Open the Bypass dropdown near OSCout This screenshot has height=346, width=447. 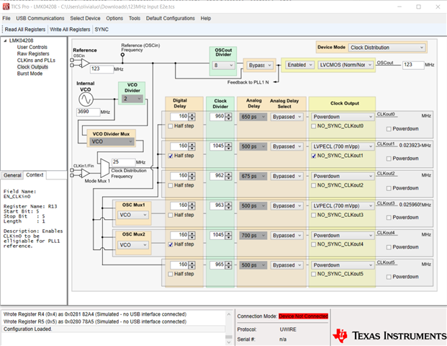pyautogui.click(x=259, y=66)
